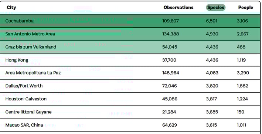Screen dimensions: 262x134
Task: Sort table by the Species column header
Action: [x=215, y=7]
